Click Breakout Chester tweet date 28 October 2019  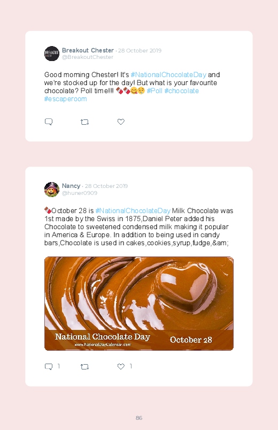click(x=140, y=50)
